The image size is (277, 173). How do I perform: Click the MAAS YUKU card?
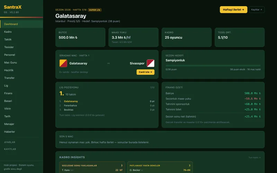pos(133,37)
